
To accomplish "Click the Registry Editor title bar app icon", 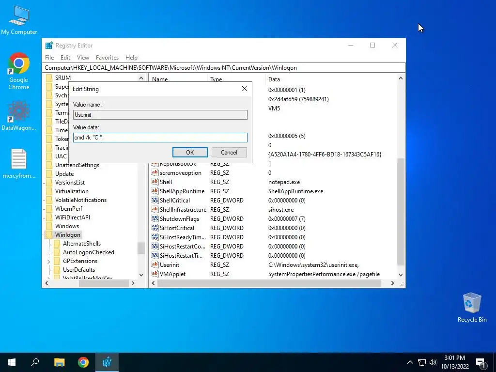I will click(49, 45).
